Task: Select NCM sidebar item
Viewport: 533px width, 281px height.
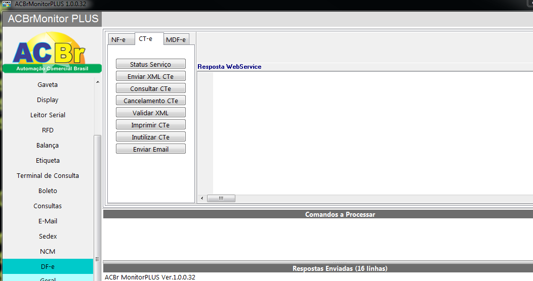Action: pos(48,252)
